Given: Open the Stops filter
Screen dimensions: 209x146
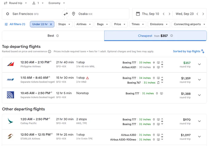Looking at the screenshot, I should 64,24.
